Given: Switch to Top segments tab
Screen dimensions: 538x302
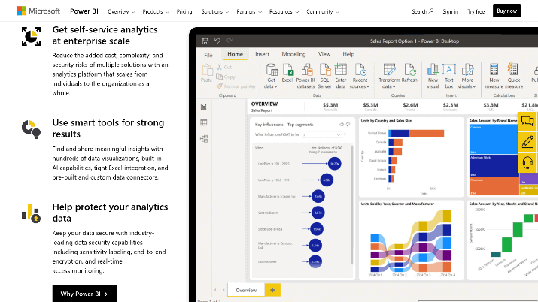Looking at the screenshot, I should (300, 125).
